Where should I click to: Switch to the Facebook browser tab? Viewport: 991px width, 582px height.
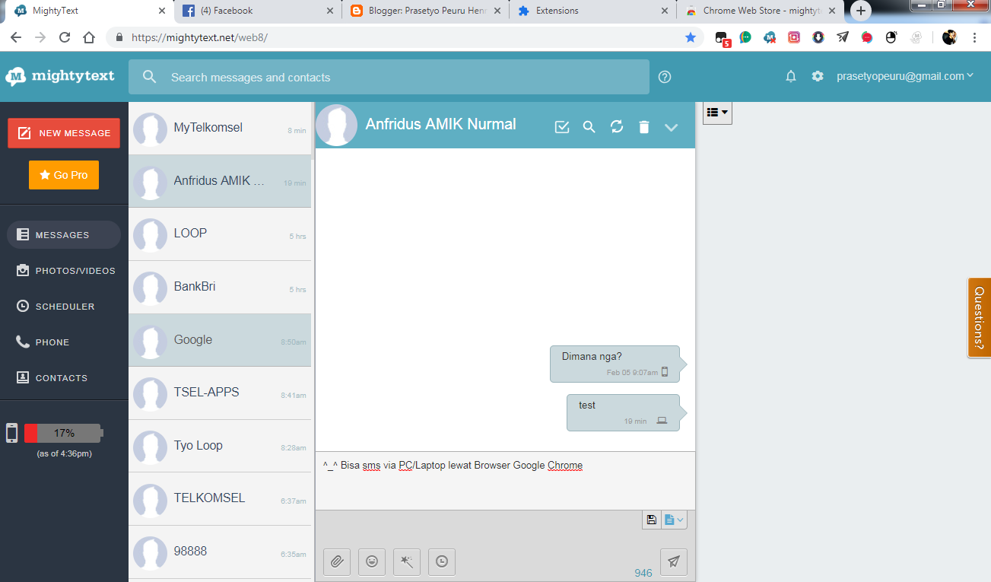pos(257,11)
